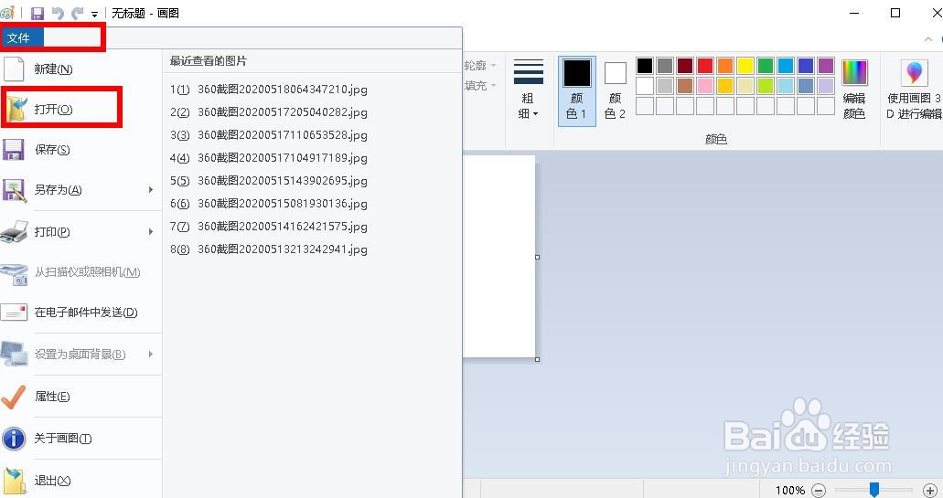943x498 pixels.
Task: Click the Open folder icon
Action: 16,109
